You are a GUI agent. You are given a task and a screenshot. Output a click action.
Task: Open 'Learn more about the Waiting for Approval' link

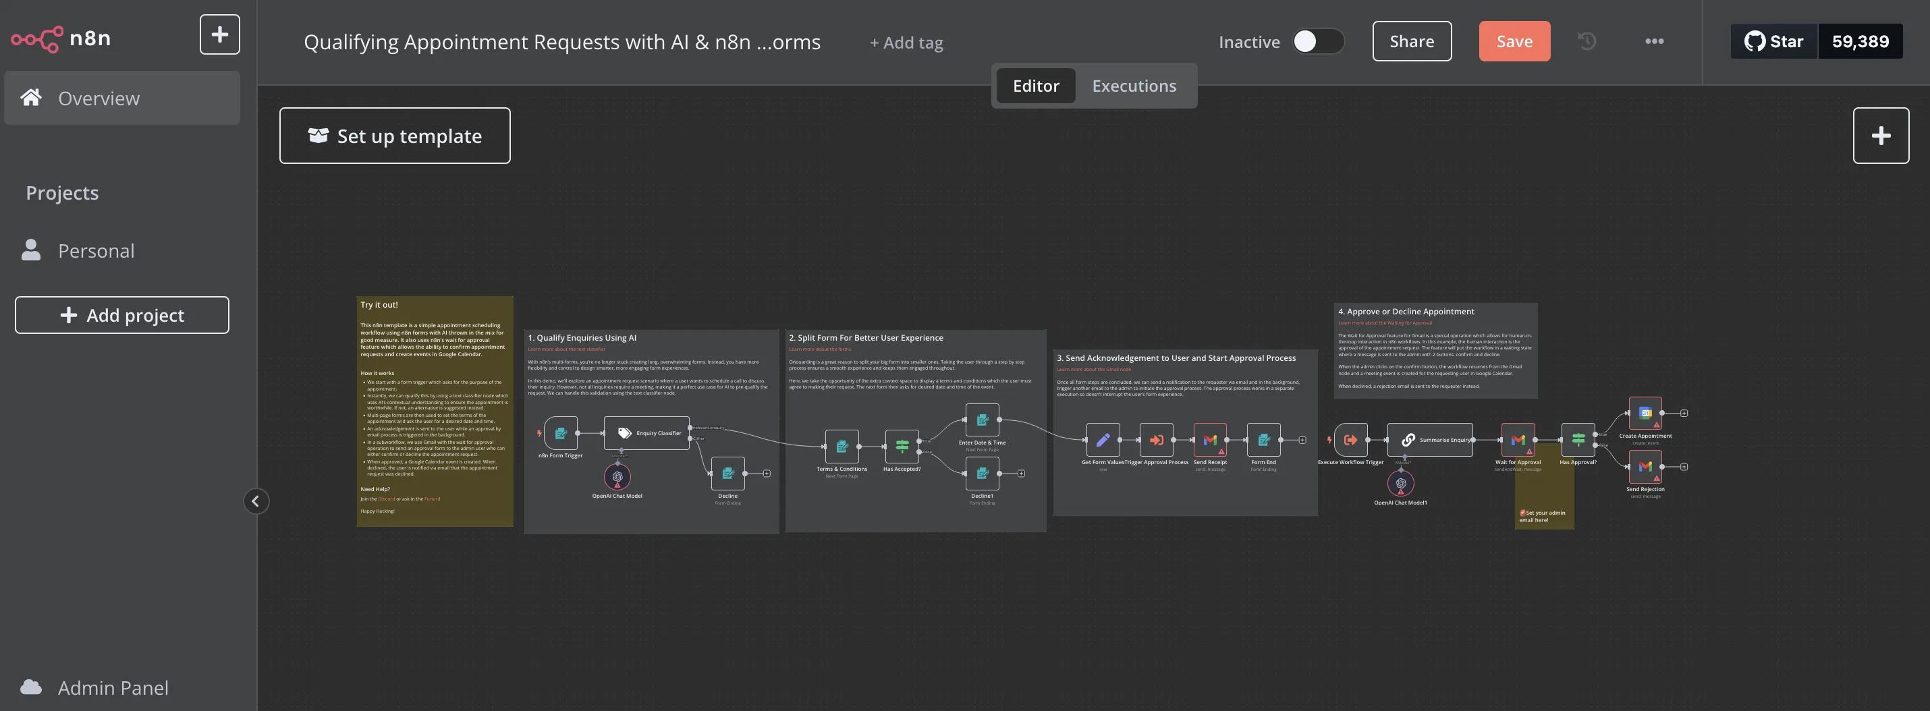tap(1385, 323)
